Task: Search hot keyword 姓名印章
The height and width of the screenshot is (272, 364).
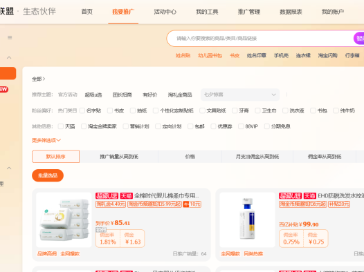Action: point(257,55)
